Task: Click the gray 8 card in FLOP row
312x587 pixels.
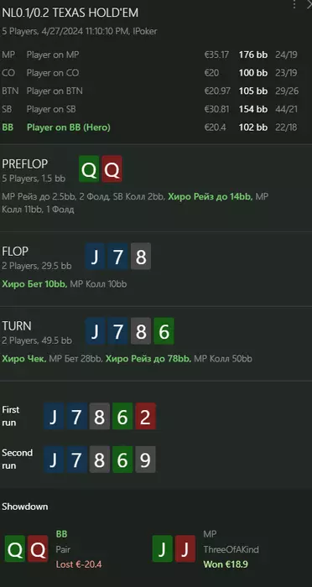Action: click(141, 256)
